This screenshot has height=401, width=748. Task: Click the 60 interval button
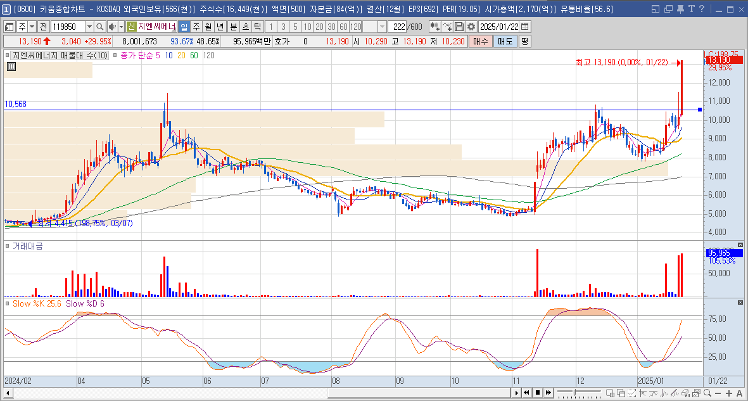tap(343, 27)
